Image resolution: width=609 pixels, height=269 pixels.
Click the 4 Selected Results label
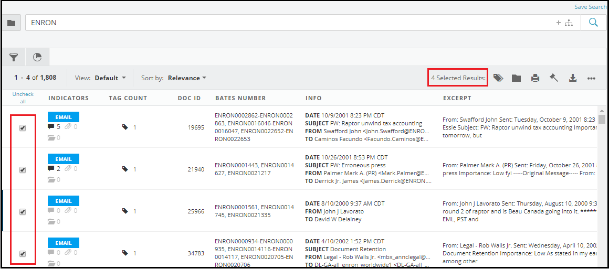point(458,78)
